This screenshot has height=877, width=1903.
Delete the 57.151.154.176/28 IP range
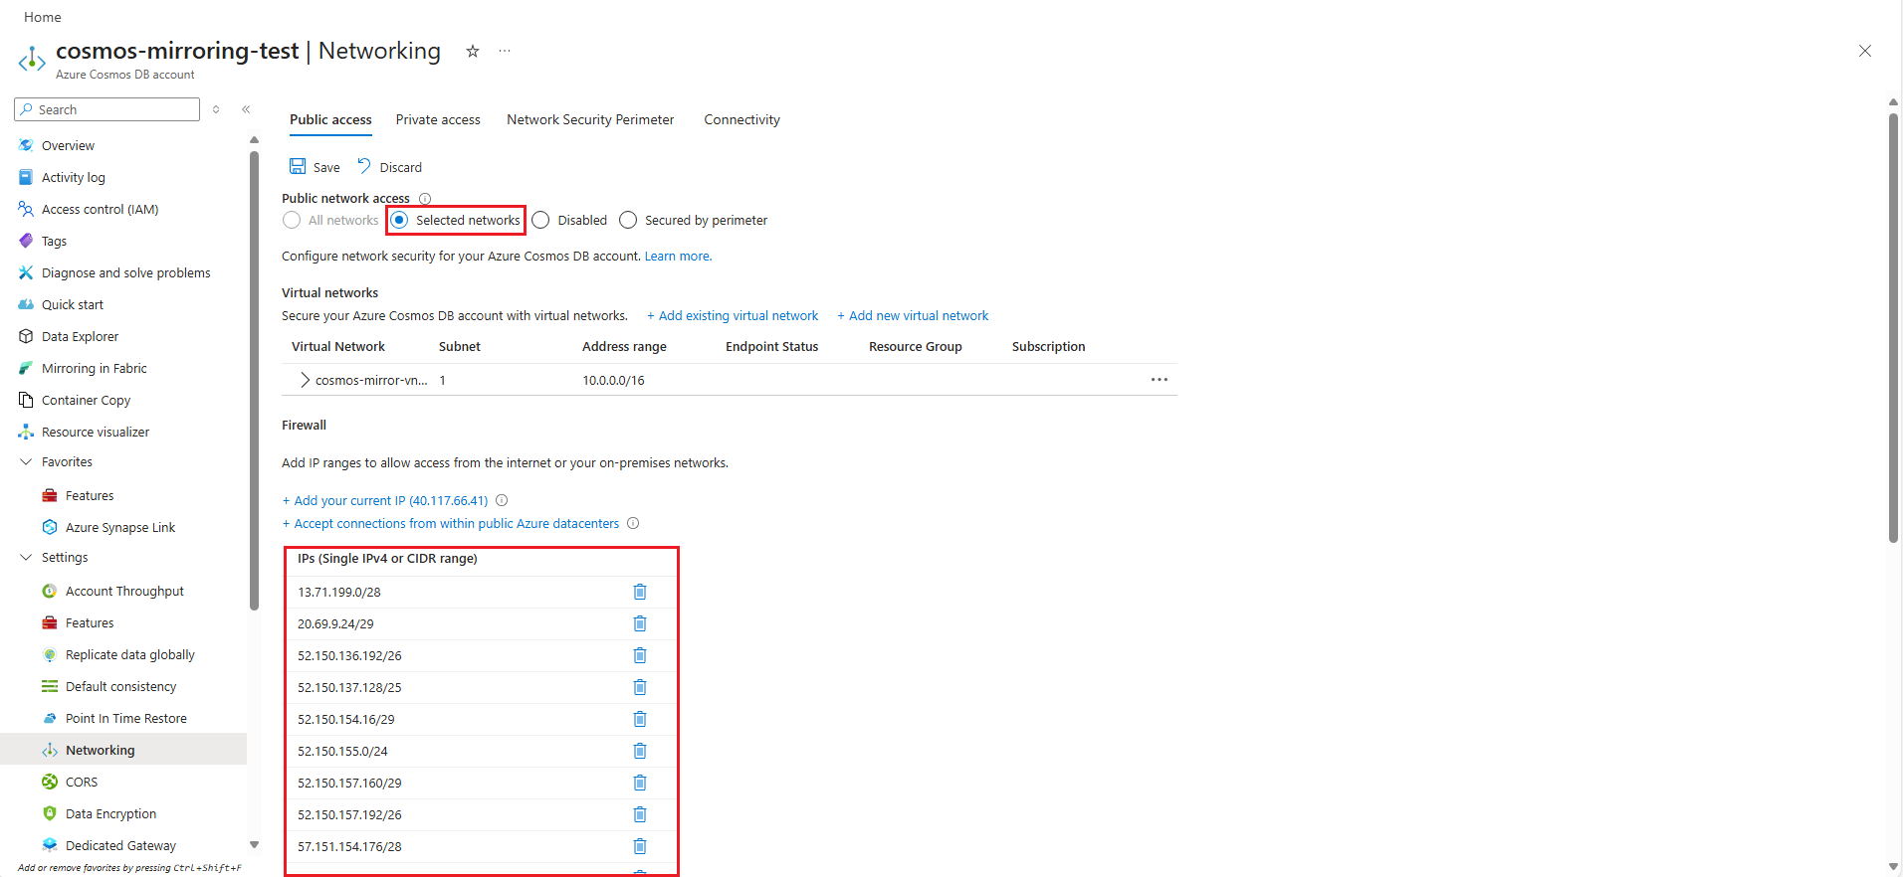coord(640,846)
